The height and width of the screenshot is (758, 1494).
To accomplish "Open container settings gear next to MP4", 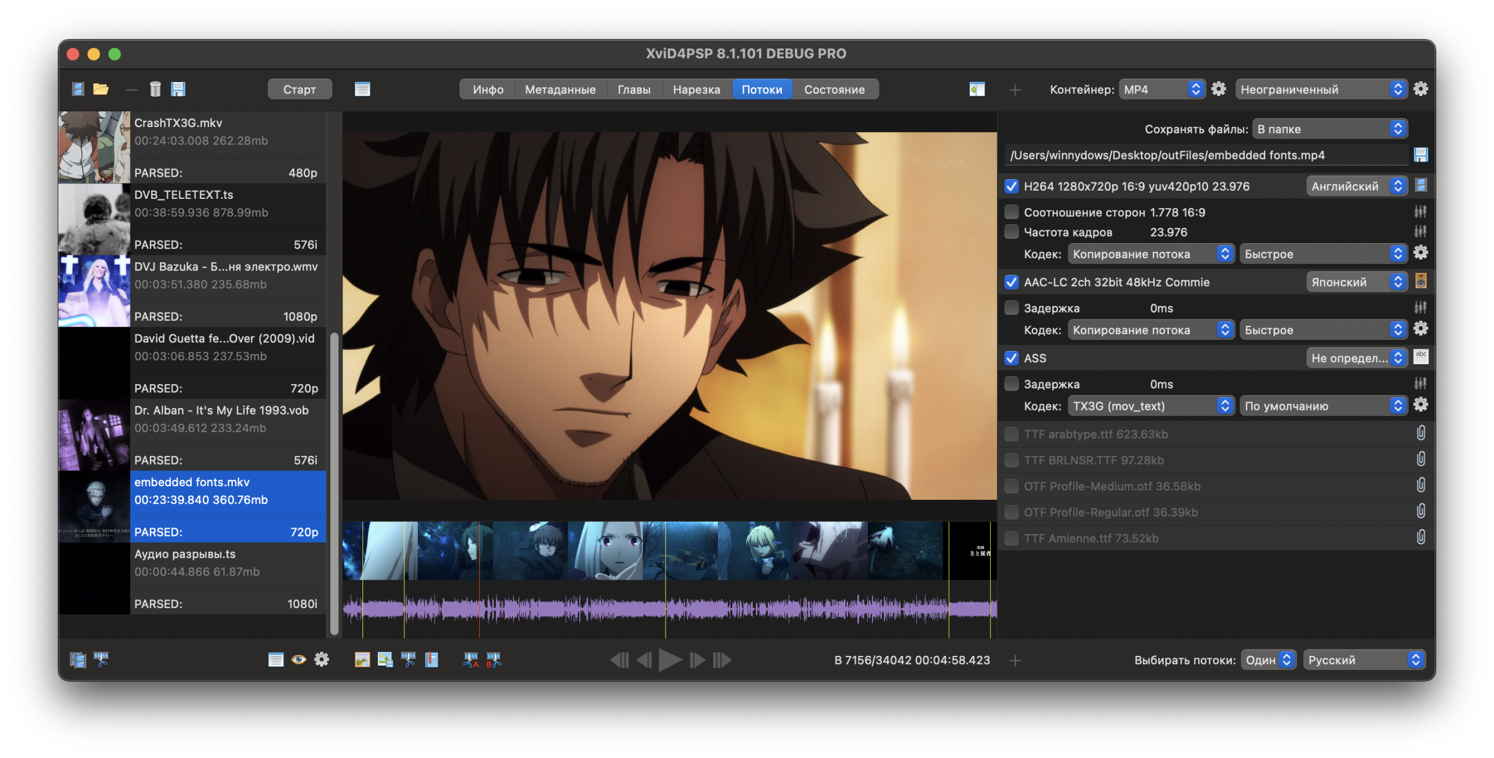I will coord(1218,89).
